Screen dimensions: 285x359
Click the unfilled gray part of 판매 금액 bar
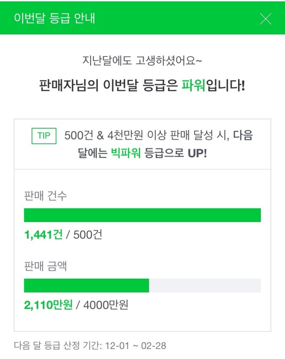point(205,286)
